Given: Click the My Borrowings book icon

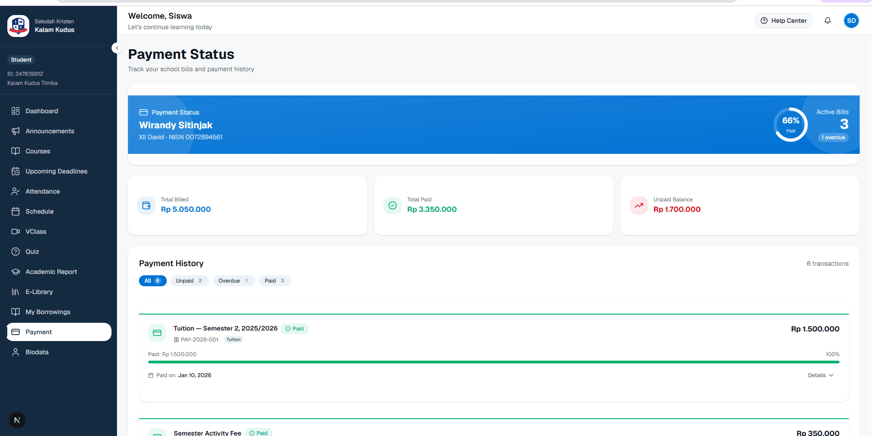Looking at the screenshot, I should pos(16,312).
